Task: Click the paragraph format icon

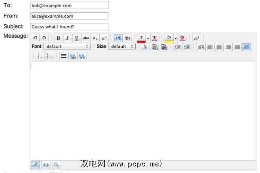Action: click(x=201, y=47)
